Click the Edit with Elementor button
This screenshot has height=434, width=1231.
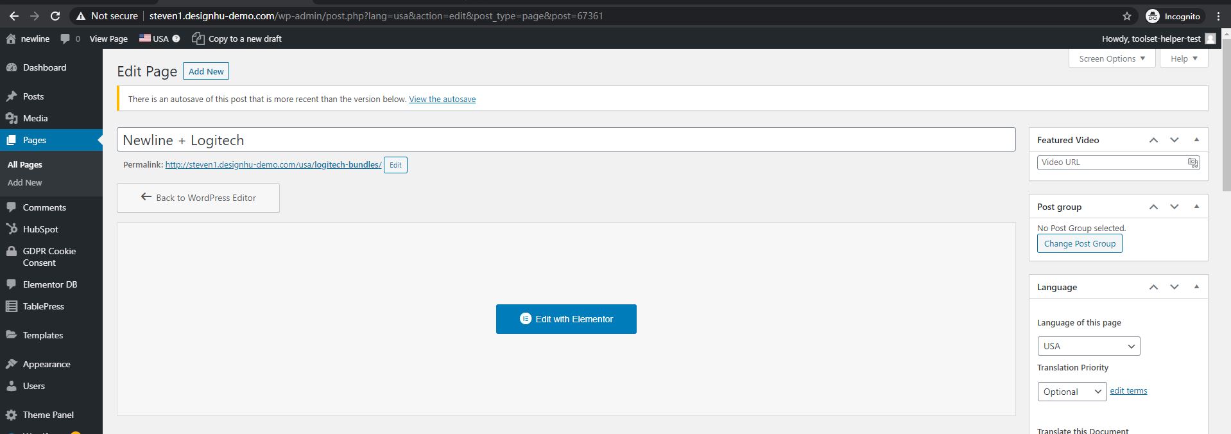pyautogui.click(x=566, y=319)
